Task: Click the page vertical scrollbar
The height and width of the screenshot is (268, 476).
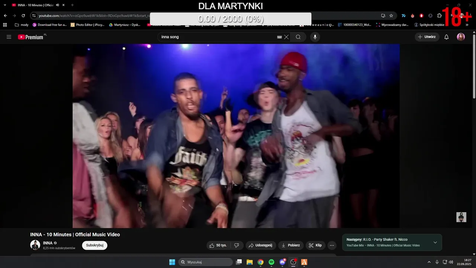Action: pos(474,67)
